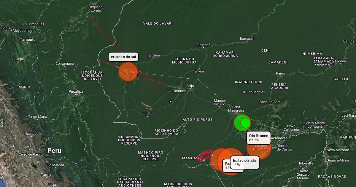Click the Ipixuna town label

tap(154, 55)
